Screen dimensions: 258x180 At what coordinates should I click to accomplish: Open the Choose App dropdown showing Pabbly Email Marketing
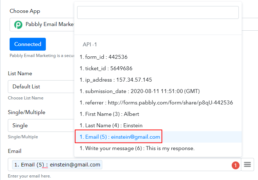(x=42, y=25)
